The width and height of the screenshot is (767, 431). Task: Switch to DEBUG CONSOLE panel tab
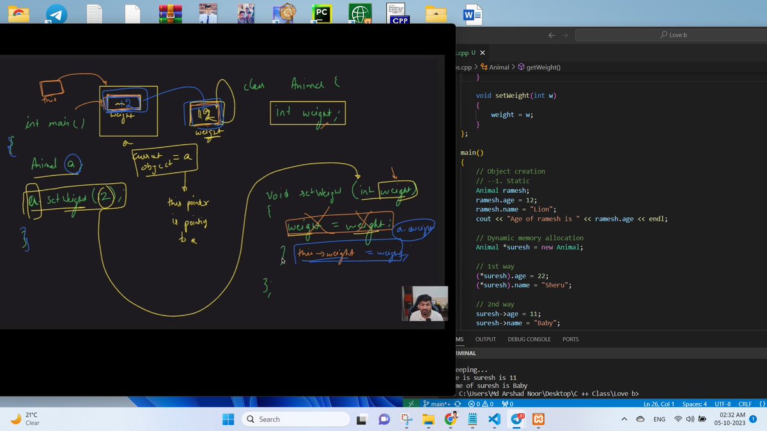pos(529,339)
